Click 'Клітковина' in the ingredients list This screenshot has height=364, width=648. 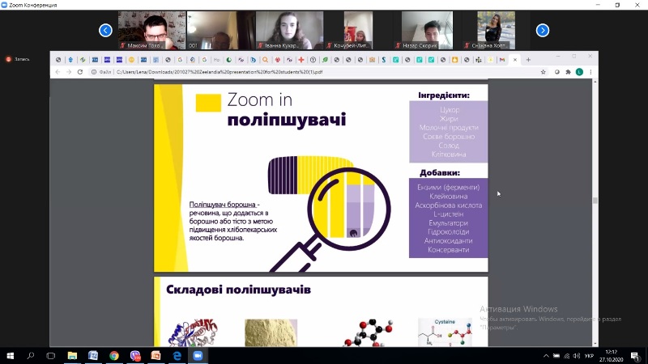tap(449, 154)
